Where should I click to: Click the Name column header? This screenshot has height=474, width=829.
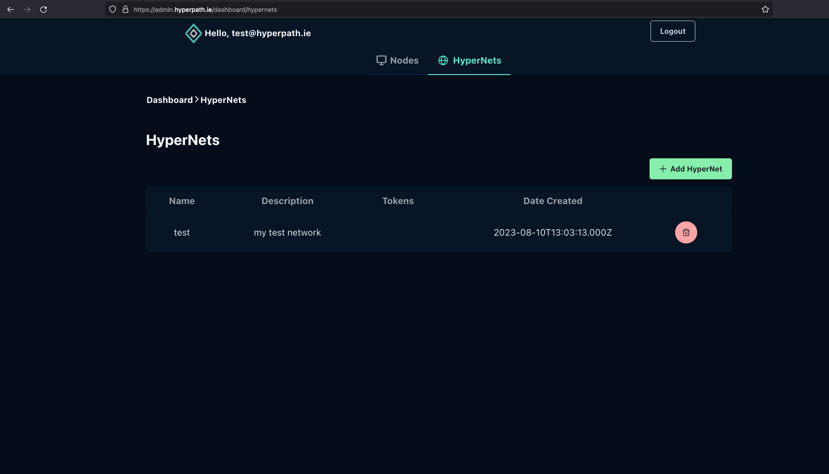point(182,201)
